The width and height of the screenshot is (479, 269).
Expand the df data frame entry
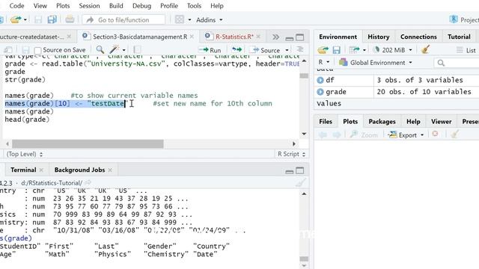[x=320, y=80]
